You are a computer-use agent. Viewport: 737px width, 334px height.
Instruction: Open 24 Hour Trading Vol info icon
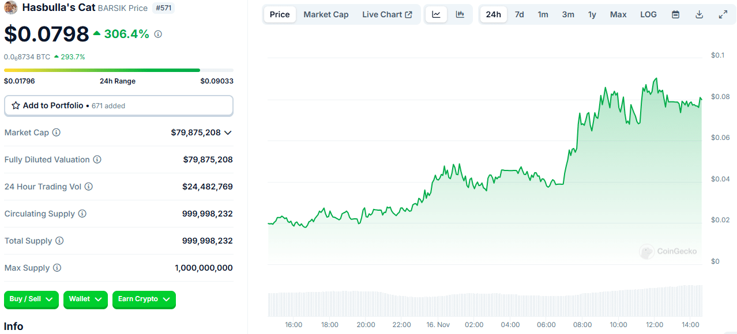88,187
